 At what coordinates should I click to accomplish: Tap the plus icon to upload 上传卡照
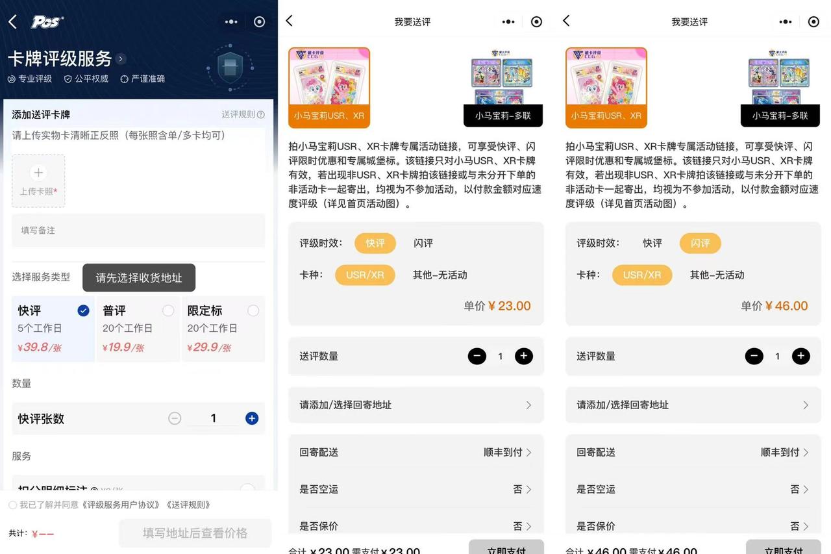click(38, 173)
